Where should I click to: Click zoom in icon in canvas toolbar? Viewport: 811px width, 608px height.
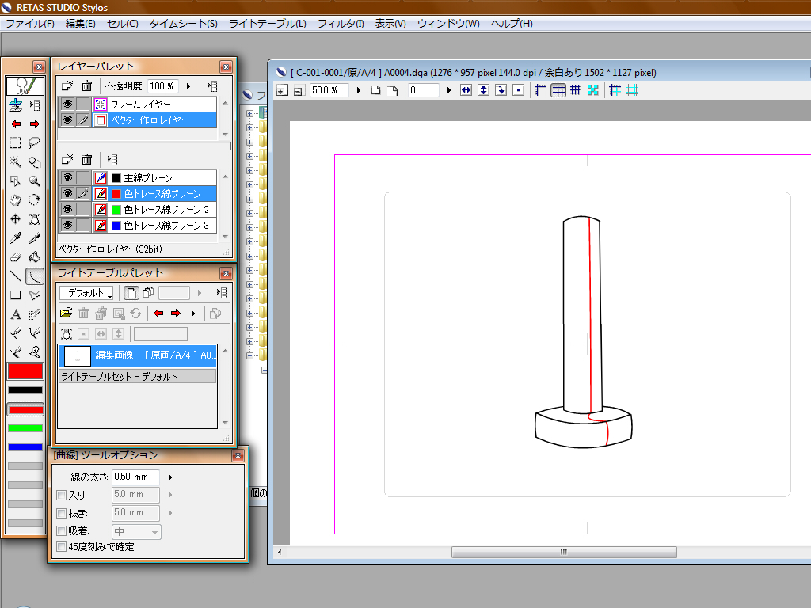click(282, 90)
